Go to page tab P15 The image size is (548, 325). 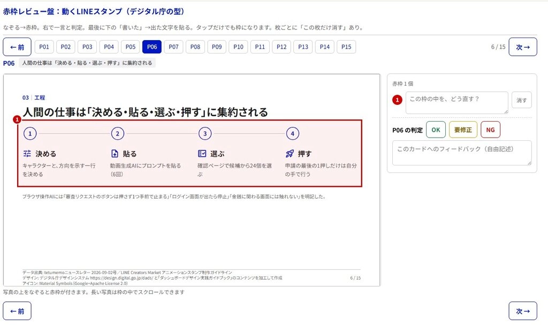346,47
